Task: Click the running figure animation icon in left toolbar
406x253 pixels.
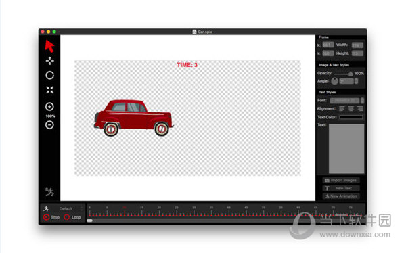Action: tap(49, 191)
